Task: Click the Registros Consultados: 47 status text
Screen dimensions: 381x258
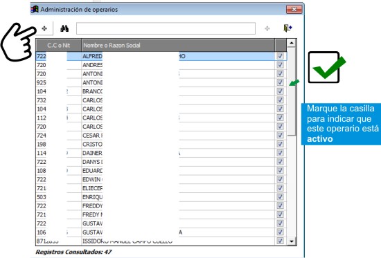Action: 73,252
